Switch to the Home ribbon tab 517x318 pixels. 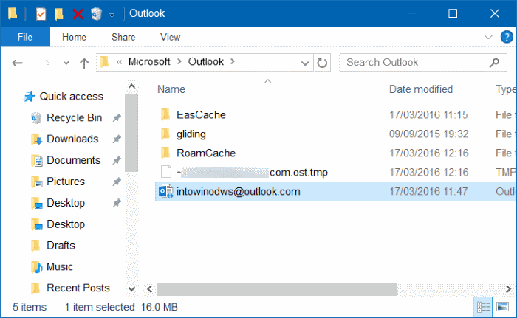tap(74, 37)
